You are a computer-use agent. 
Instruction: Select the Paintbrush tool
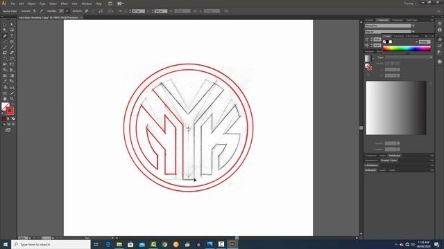pos(5,47)
